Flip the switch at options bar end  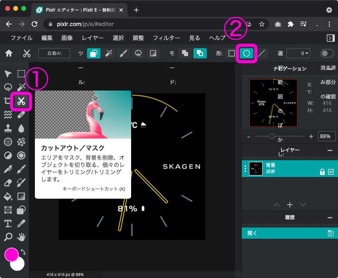coord(327,53)
